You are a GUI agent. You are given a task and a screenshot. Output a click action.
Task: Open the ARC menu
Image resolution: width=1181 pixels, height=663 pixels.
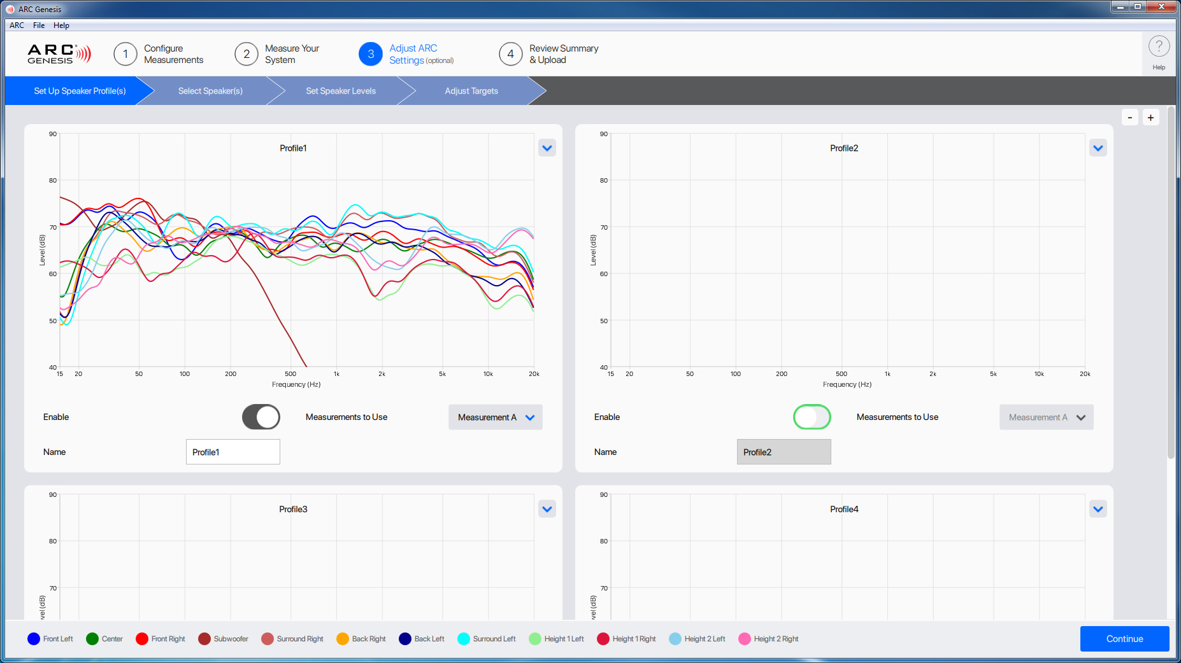point(17,25)
